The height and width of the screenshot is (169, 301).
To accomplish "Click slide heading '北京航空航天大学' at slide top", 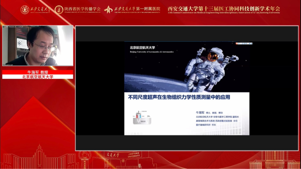I will pos(142,47).
